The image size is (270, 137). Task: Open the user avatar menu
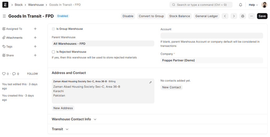(264, 5)
